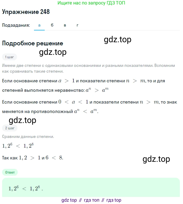183x204 pixels.
Task: Click the bottom "gdz top // гдз топ" footer text
Action: click(91, 200)
